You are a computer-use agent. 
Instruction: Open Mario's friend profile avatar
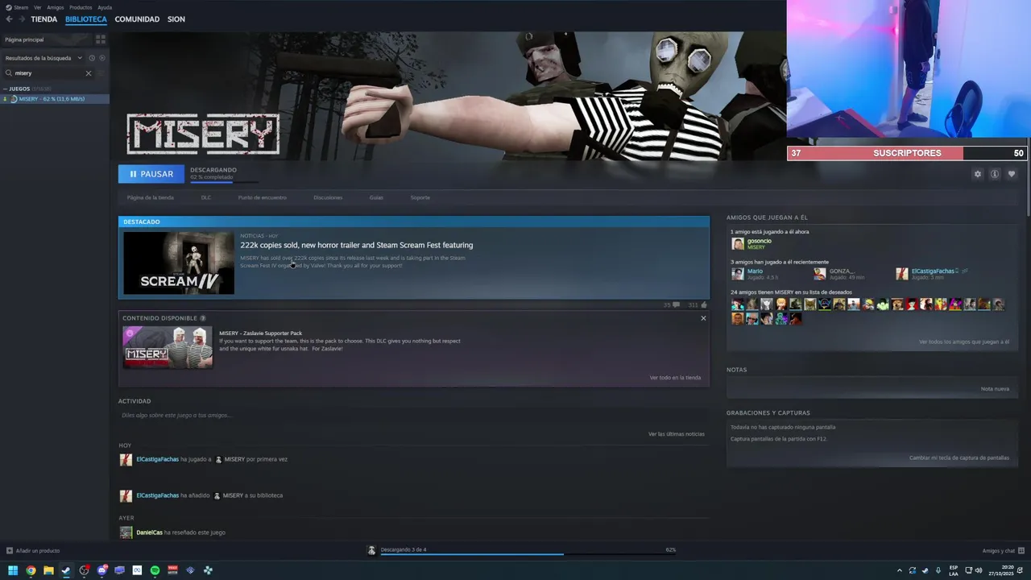(738, 274)
